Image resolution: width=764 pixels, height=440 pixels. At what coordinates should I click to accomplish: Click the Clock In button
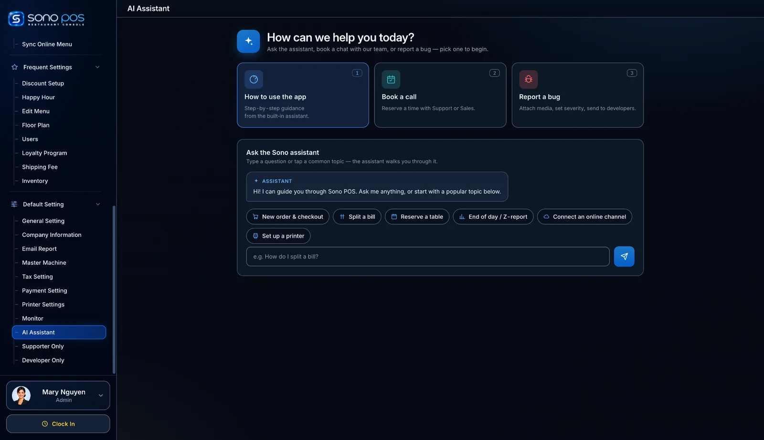[58, 424]
